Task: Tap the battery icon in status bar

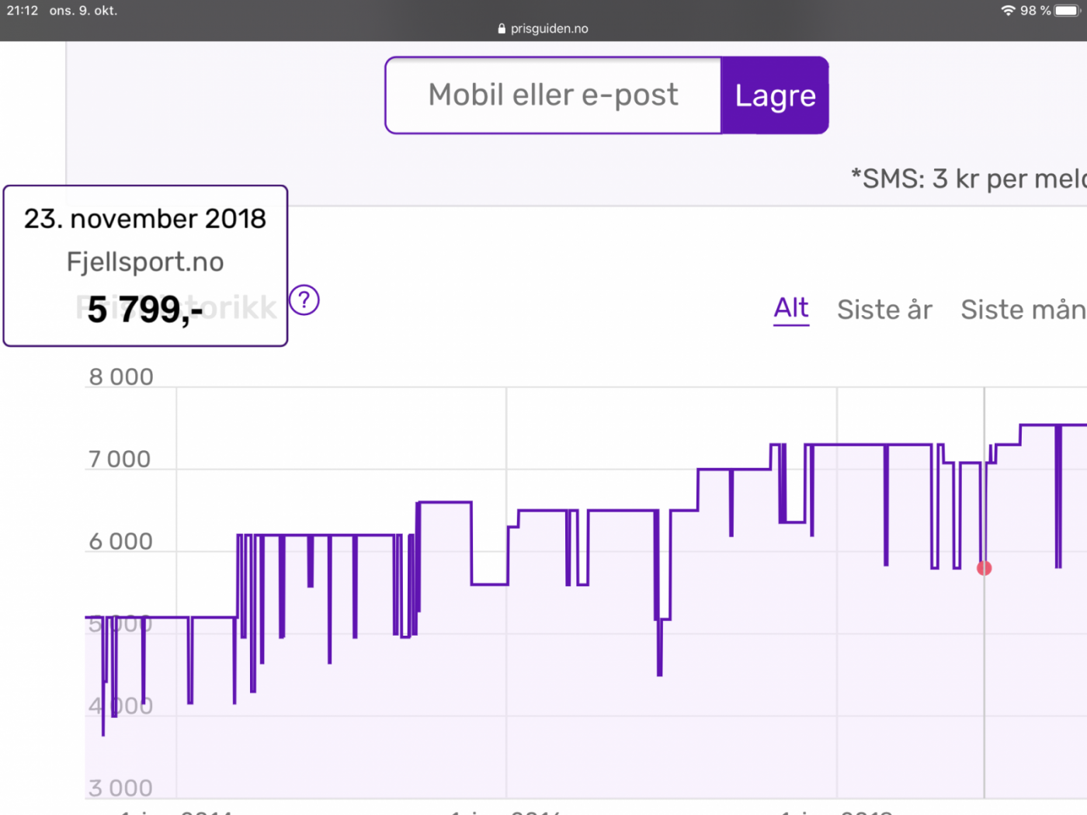Action: click(x=1067, y=11)
